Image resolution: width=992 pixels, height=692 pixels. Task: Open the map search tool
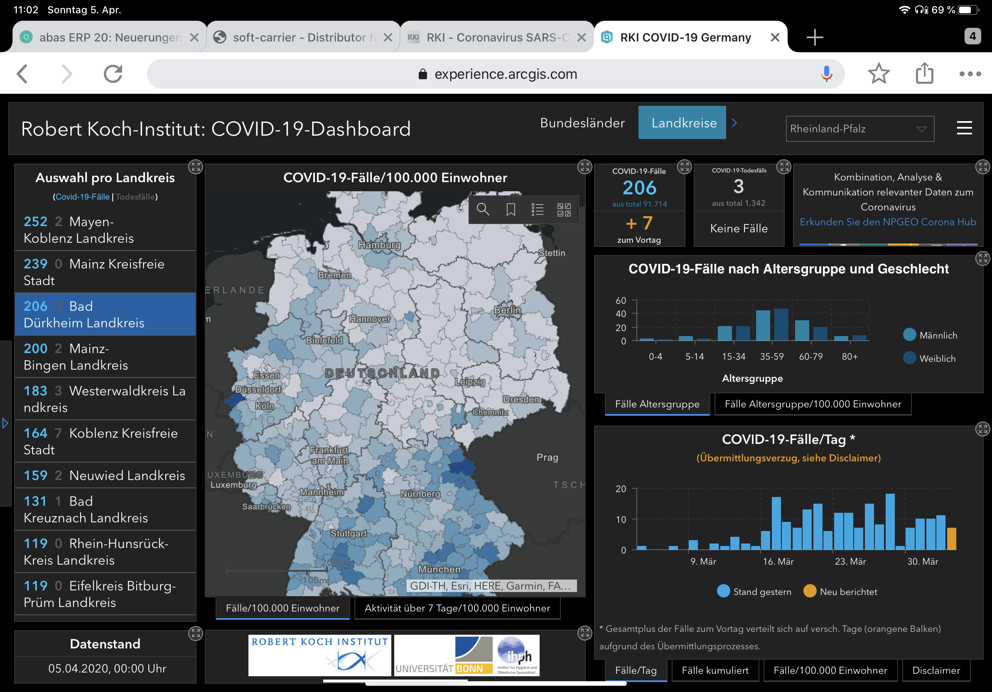pyautogui.click(x=483, y=210)
